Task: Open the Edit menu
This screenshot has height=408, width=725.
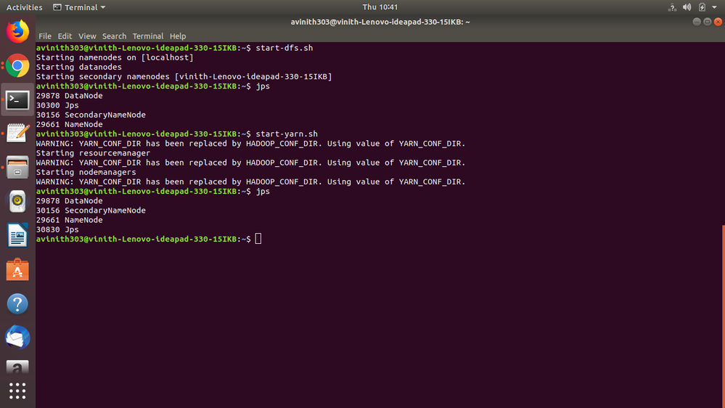Action: click(x=65, y=36)
